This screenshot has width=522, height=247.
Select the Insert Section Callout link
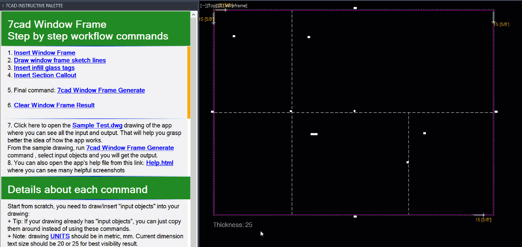click(45, 75)
